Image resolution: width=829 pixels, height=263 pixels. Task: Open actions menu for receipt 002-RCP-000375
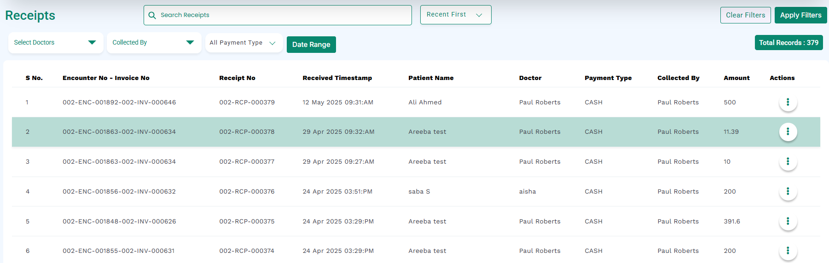click(788, 221)
